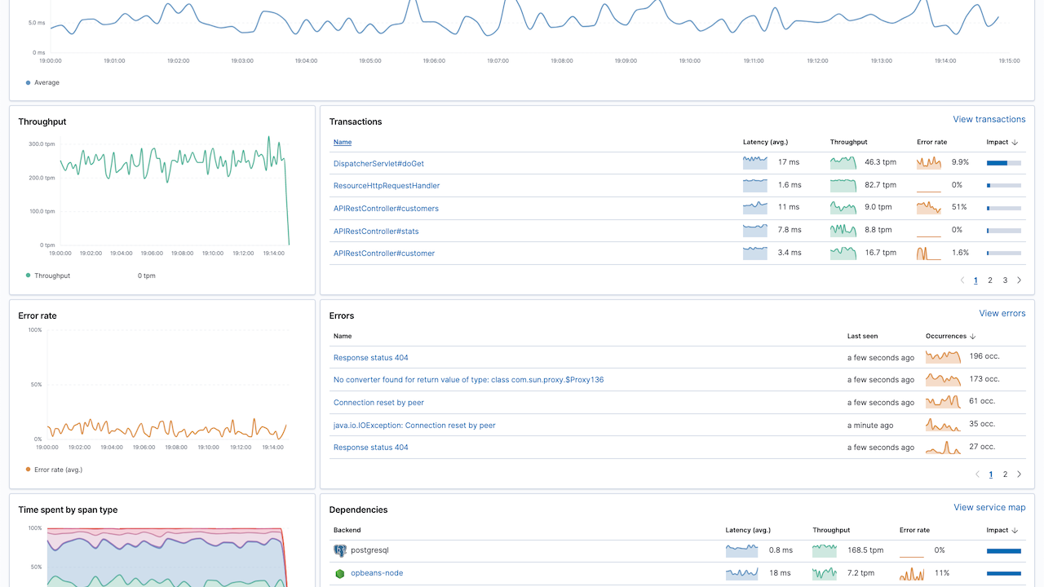Go to next Errors page arrow
The width and height of the screenshot is (1044, 587).
coord(1019,474)
